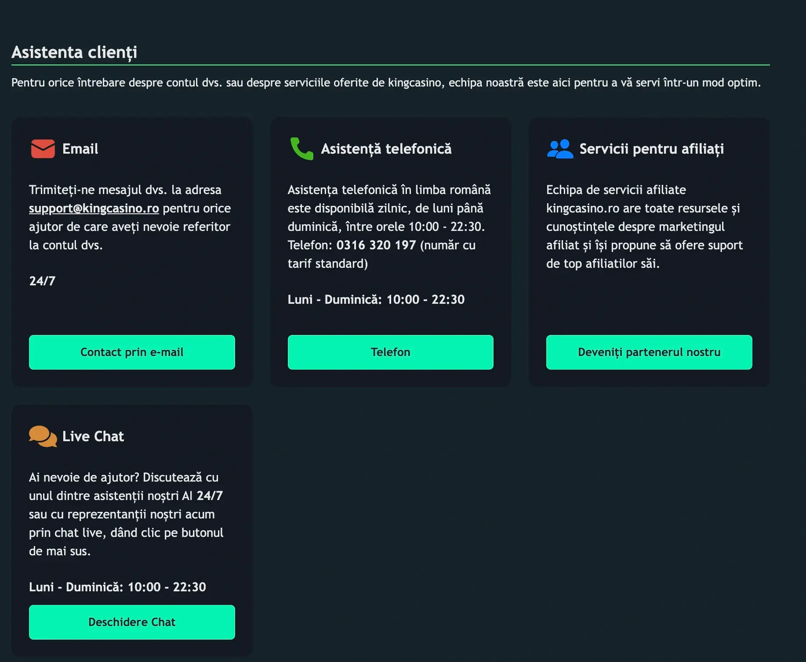Click the "Live Chat" card title
Image resolution: width=806 pixels, height=662 pixels.
[93, 436]
